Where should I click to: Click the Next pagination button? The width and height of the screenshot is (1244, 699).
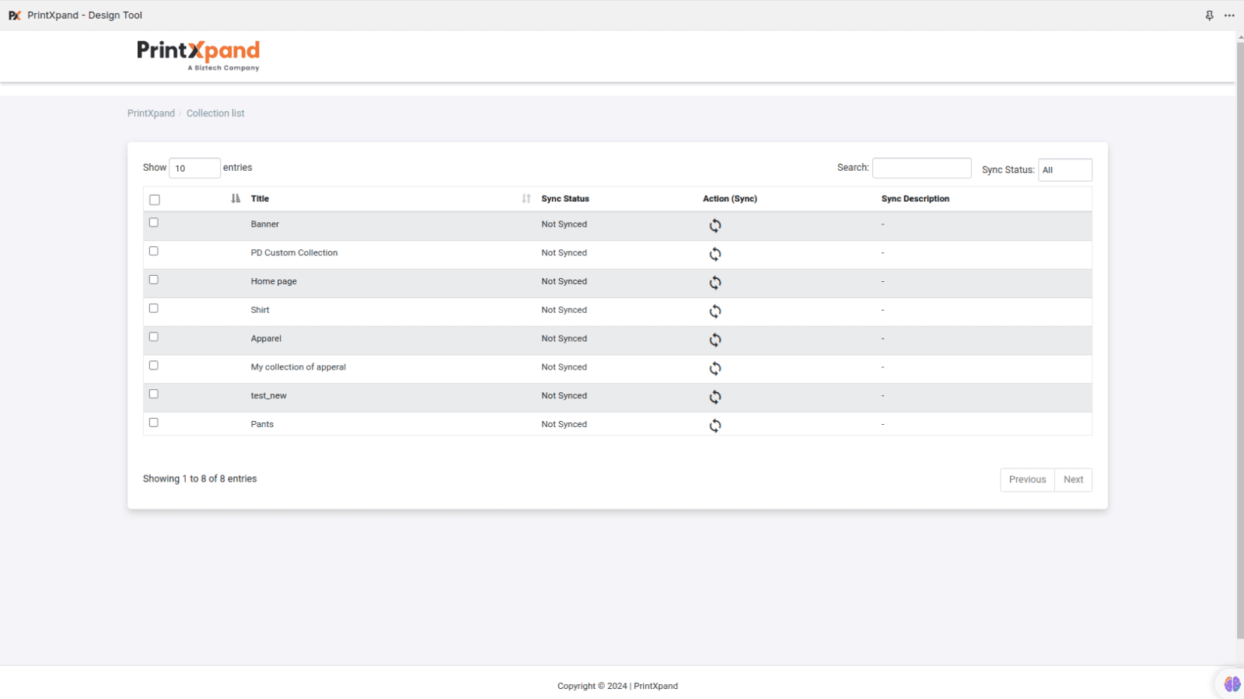(1073, 480)
